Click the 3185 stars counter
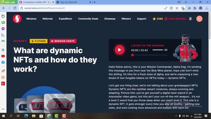 (x=158, y=19)
